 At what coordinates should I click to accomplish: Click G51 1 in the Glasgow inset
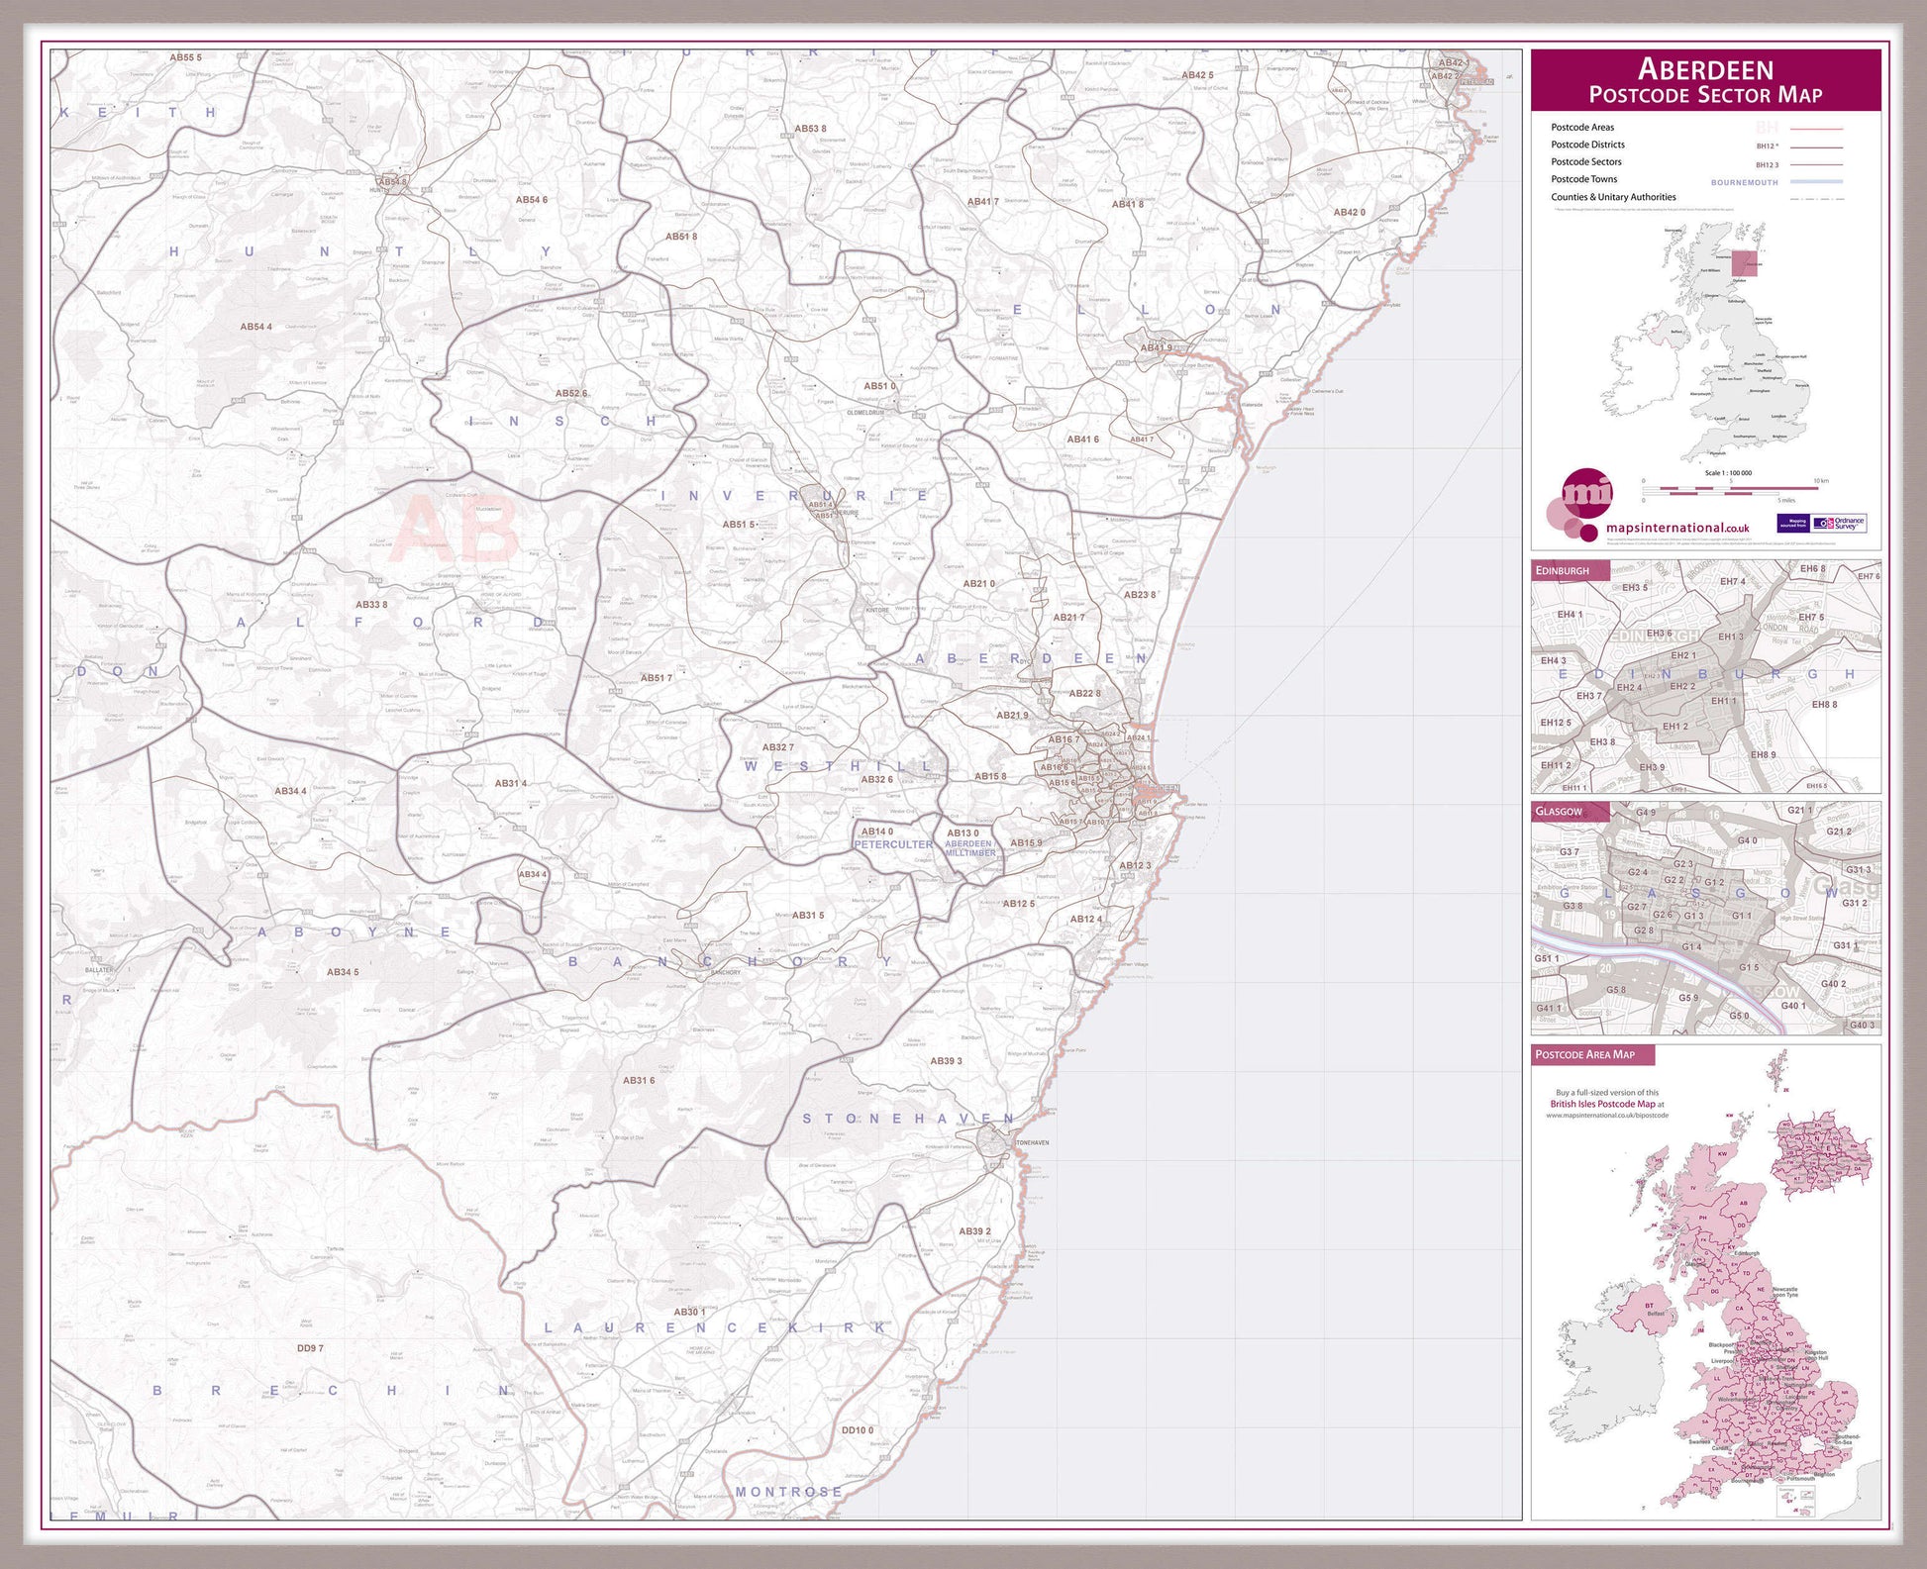coord(1547,958)
